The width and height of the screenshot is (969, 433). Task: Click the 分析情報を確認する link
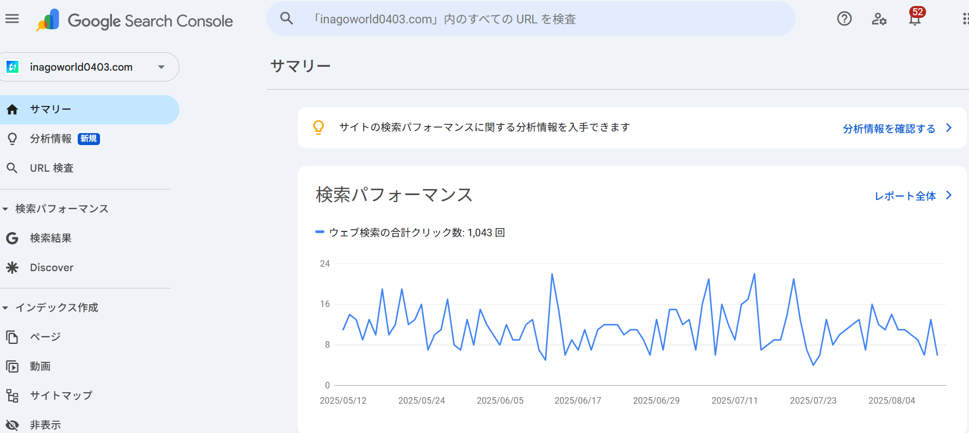(889, 129)
